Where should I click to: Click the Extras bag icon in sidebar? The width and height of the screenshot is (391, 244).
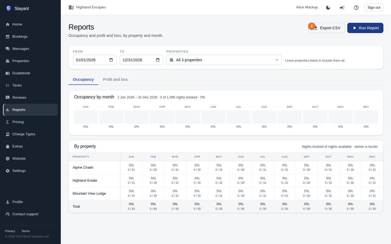pyautogui.click(x=8, y=146)
